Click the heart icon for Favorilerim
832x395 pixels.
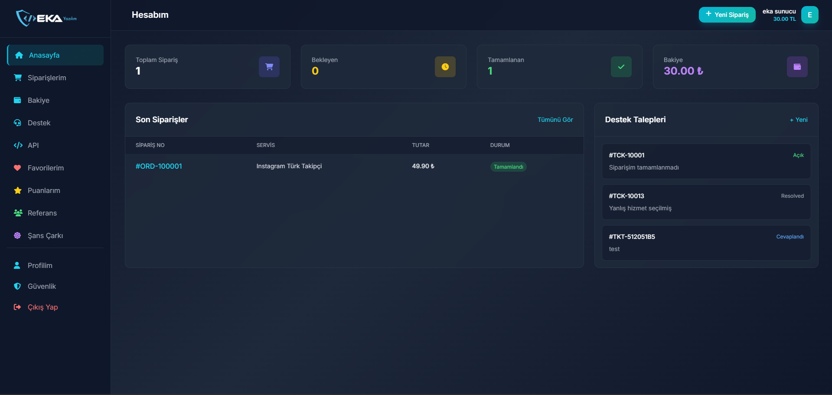tap(17, 168)
